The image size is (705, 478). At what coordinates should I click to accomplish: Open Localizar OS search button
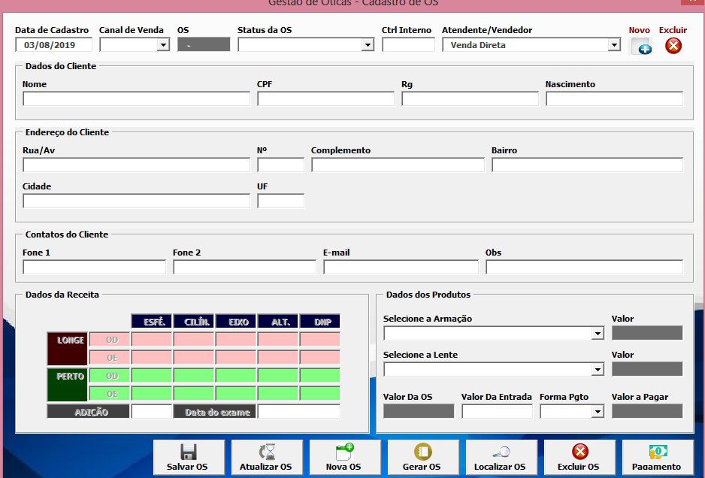click(501, 458)
